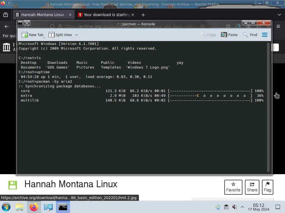285x213 pixels.
Task: Open Konsole hamburger menu
Action: coord(265,35)
